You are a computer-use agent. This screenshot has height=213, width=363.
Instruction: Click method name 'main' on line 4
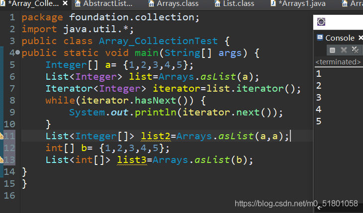[147, 53]
